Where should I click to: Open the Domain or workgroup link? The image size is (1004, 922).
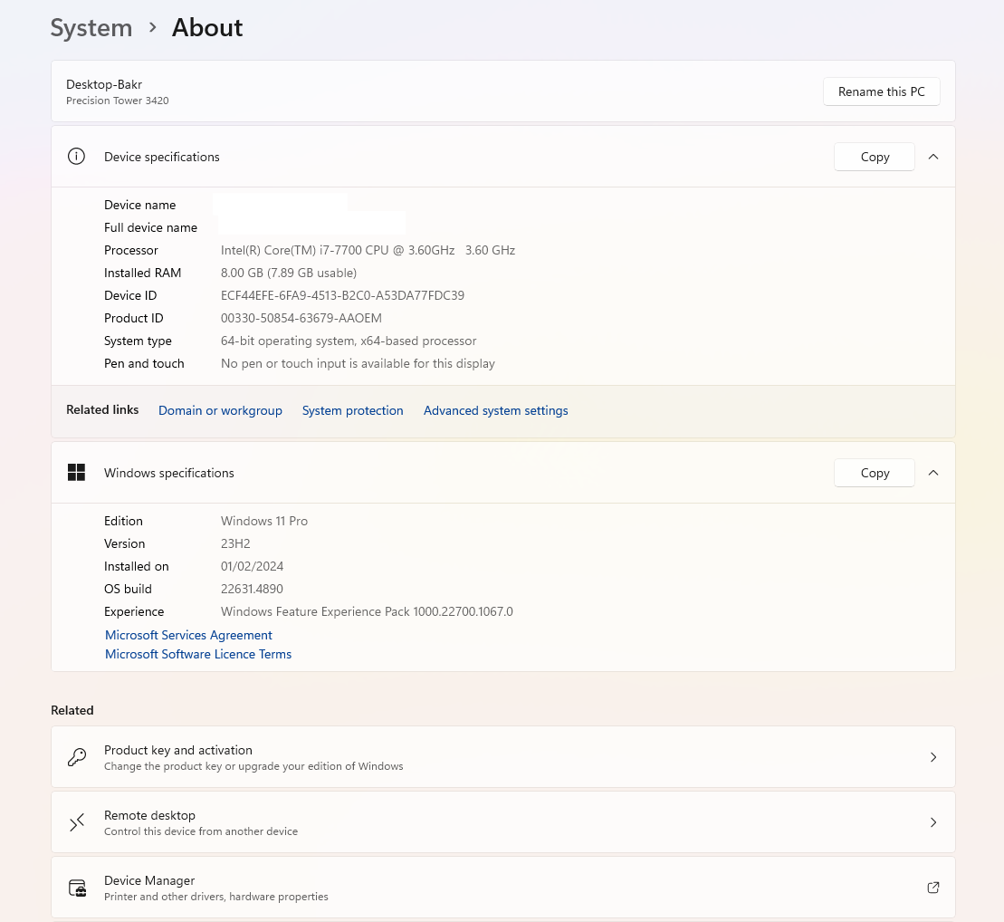[x=220, y=410]
